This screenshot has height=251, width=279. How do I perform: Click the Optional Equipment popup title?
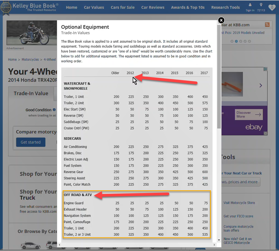pyautogui.click(x=85, y=27)
